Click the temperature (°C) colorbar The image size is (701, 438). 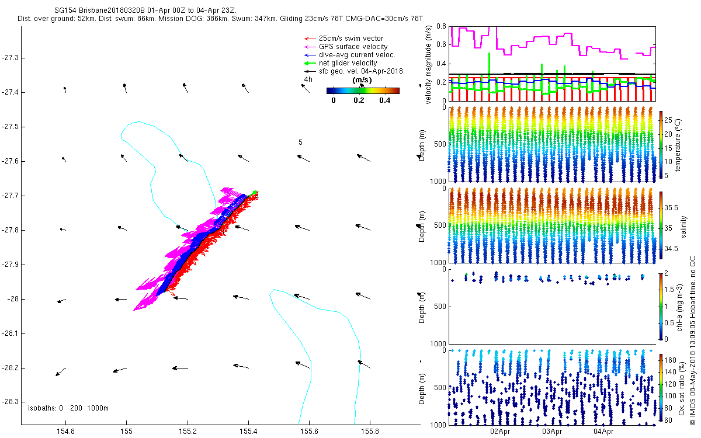pyautogui.click(x=661, y=144)
